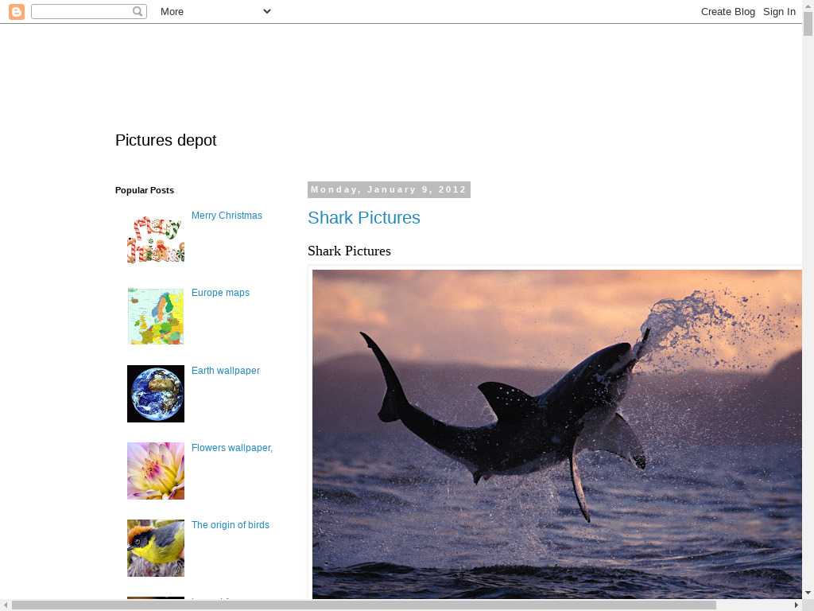
Task: Follow the Earth wallpaper text link
Action: 225,371
